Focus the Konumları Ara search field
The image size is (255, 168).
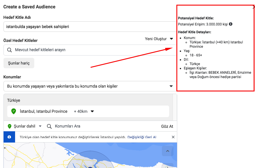pyautogui.click(x=68, y=126)
